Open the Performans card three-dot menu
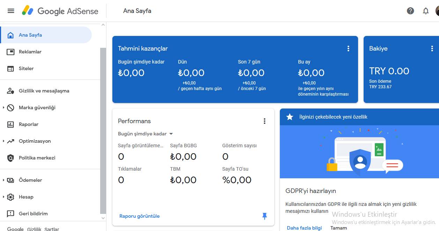The height and width of the screenshot is (231, 439). click(265, 121)
